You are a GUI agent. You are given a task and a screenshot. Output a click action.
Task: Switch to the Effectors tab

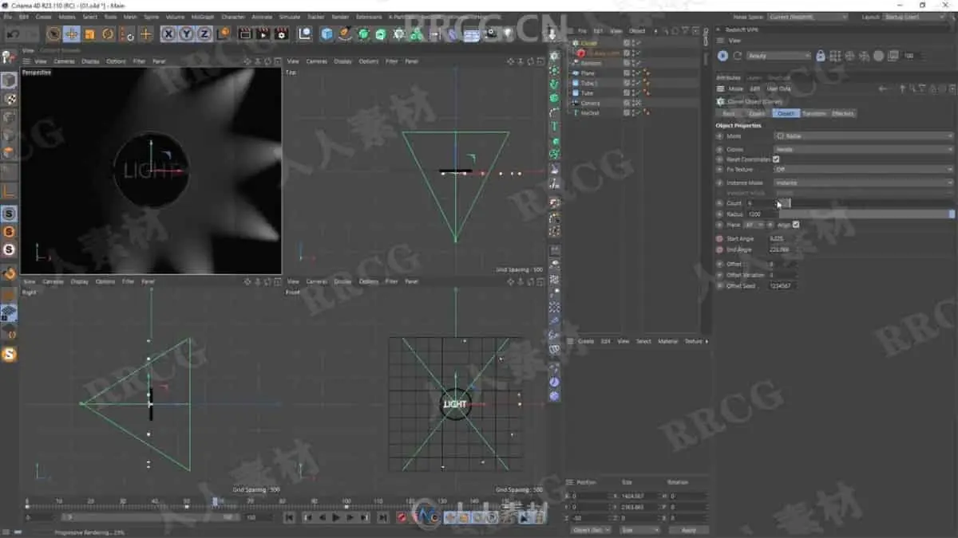click(843, 113)
